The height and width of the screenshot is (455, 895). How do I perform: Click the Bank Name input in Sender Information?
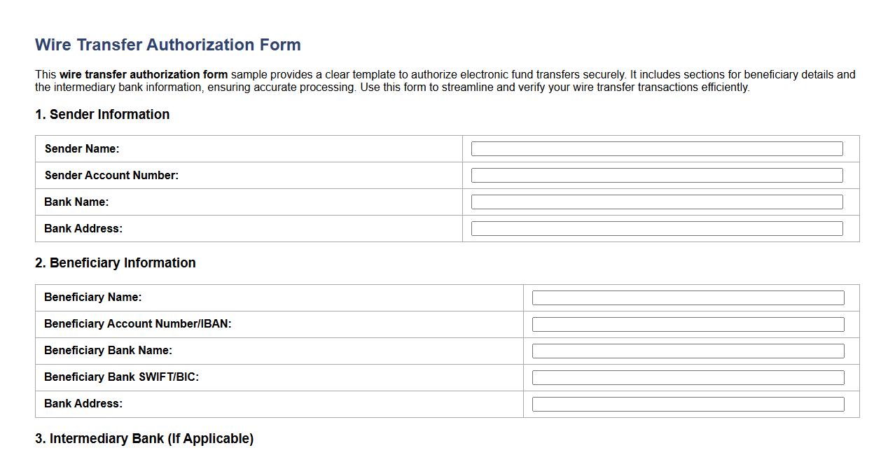click(656, 202)
